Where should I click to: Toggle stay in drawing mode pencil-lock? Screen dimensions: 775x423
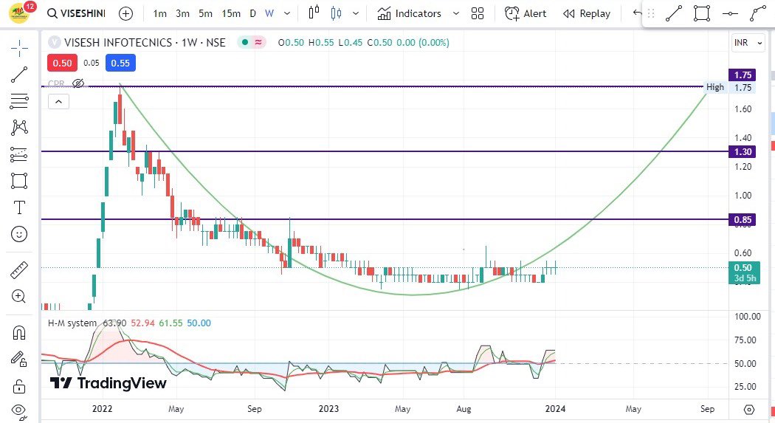point(19,359)
